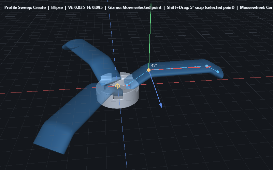Select the orange highlighted path point

tap(149, 70)
